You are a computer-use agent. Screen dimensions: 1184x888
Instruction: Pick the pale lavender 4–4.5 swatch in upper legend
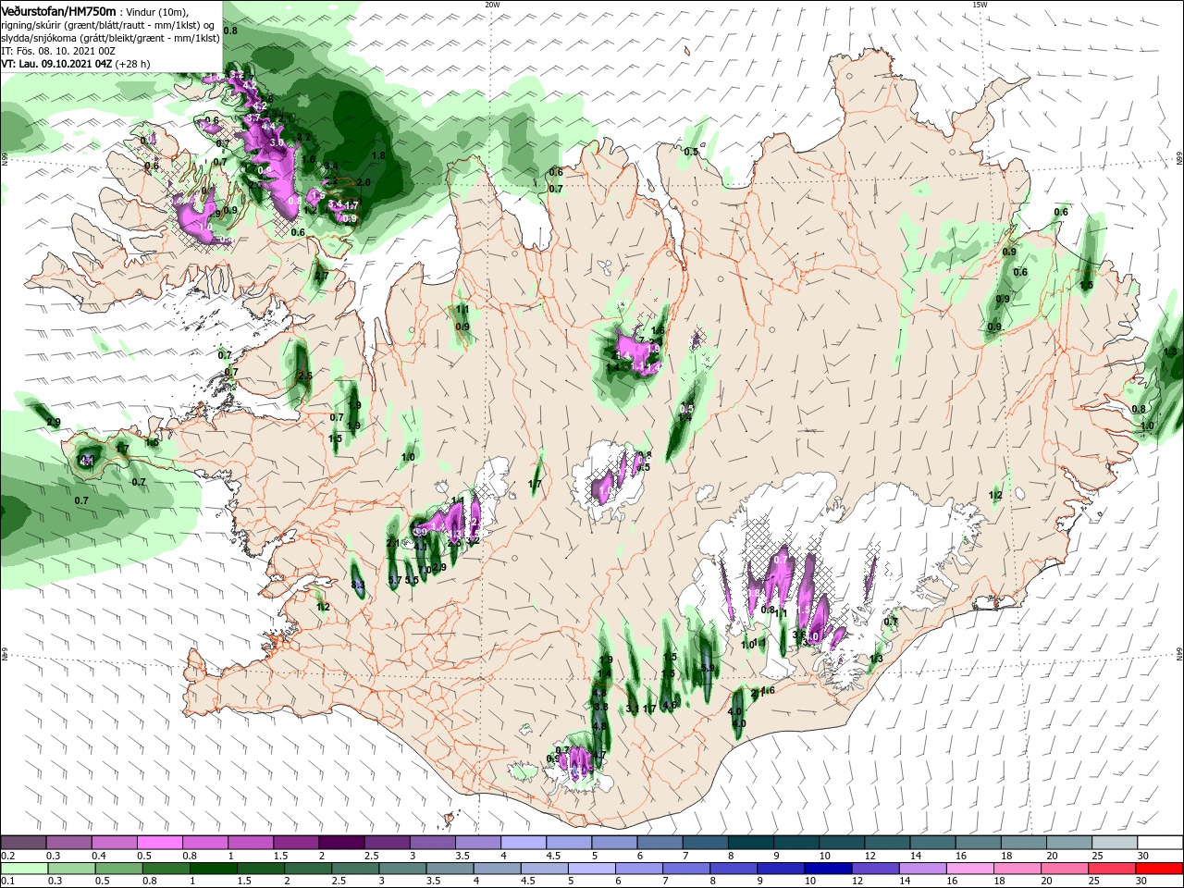[x=522, y=843]
